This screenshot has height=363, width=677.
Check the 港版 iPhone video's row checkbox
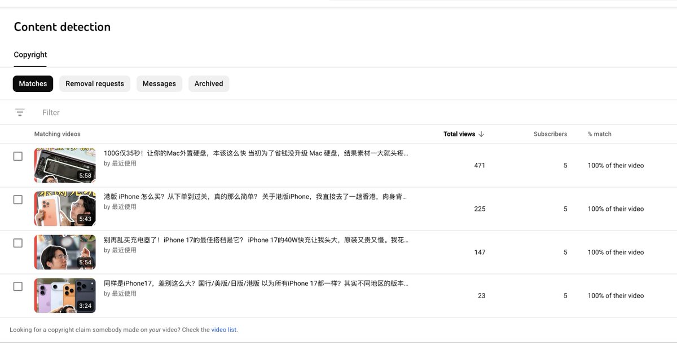(x=17, y=200)
